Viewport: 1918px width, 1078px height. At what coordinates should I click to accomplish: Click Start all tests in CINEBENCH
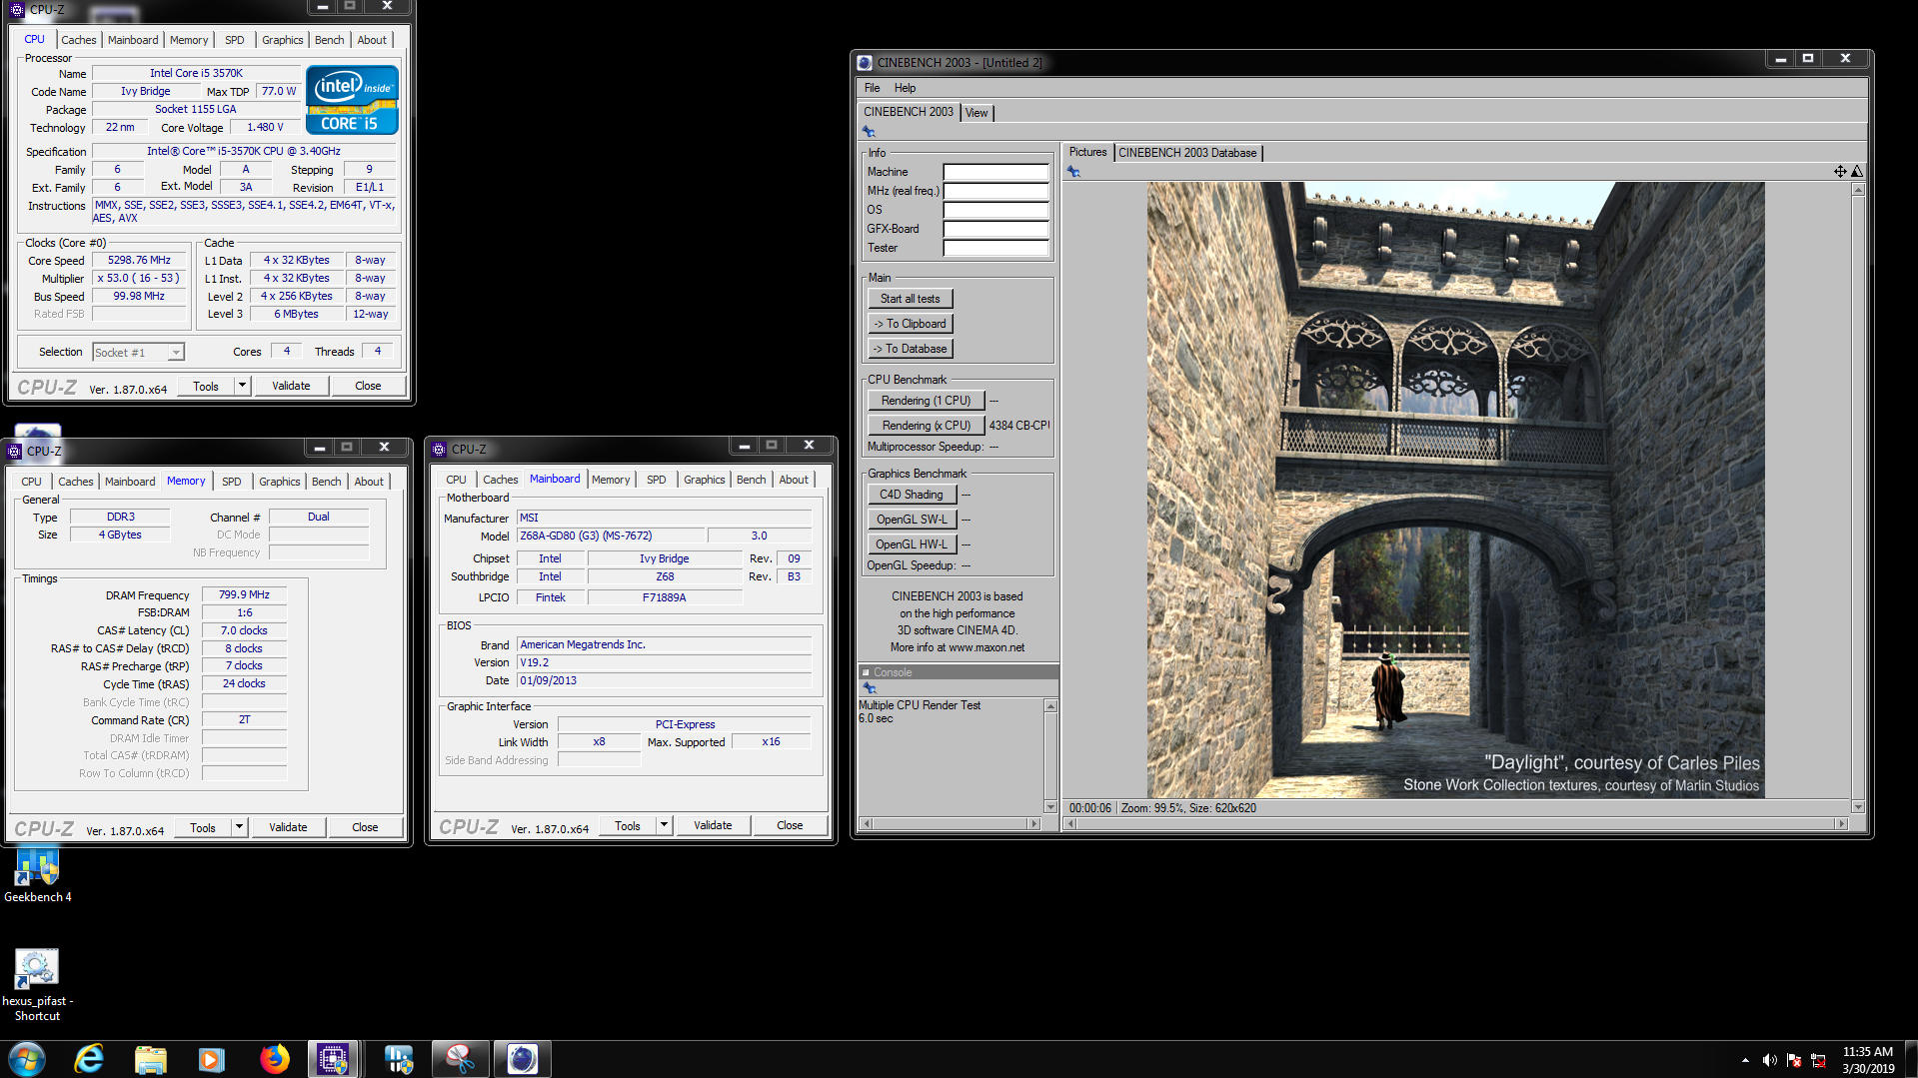(910, 299)
